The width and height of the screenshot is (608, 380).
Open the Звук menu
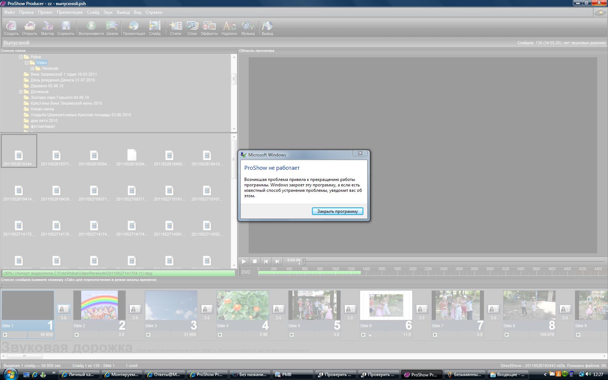pos(108,12)
